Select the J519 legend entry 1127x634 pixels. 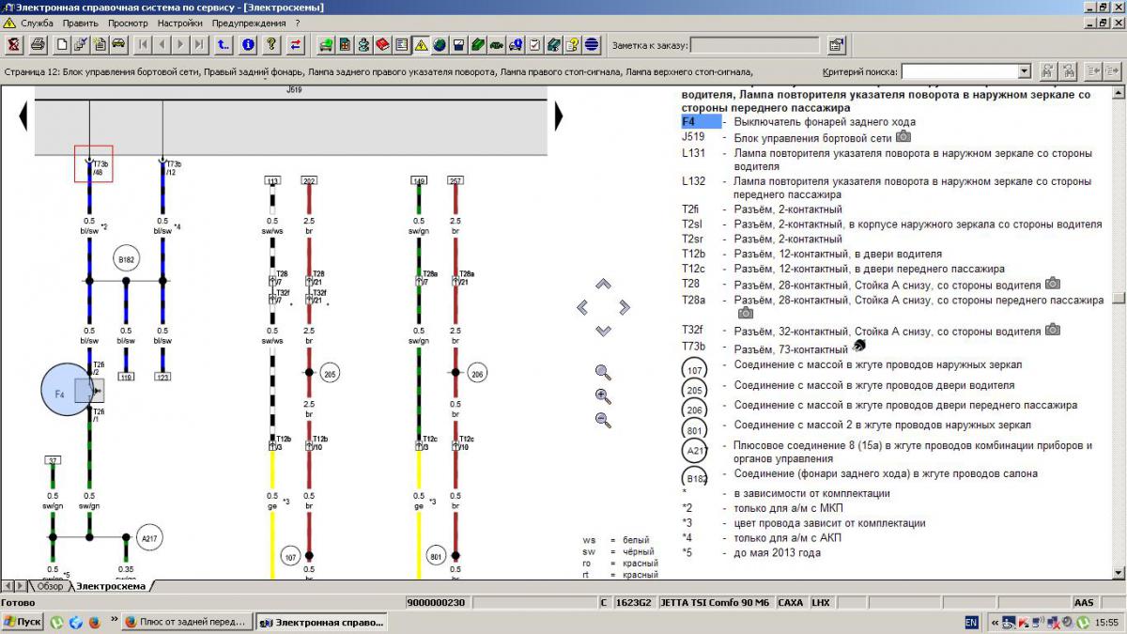click(693, 136)
